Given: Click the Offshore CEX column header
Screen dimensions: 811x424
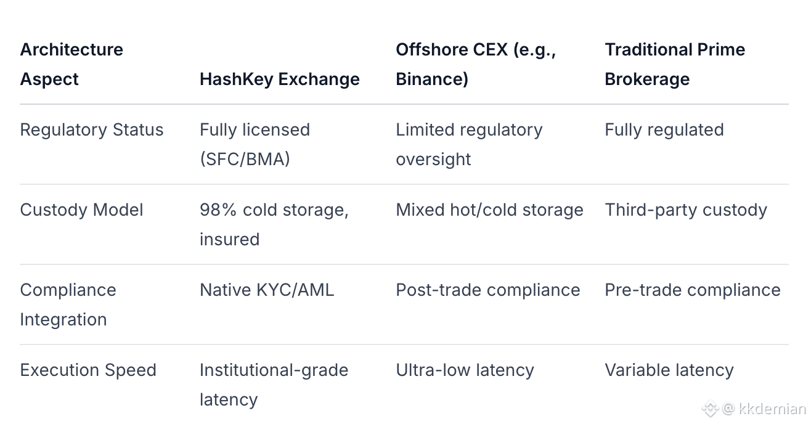Looking at the screenshot, I should point(476,64).
